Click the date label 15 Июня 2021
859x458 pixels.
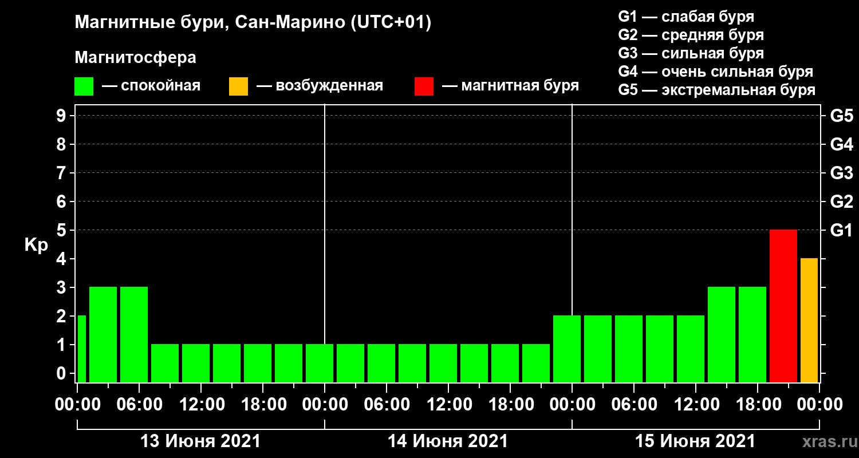tap(695, 441)
